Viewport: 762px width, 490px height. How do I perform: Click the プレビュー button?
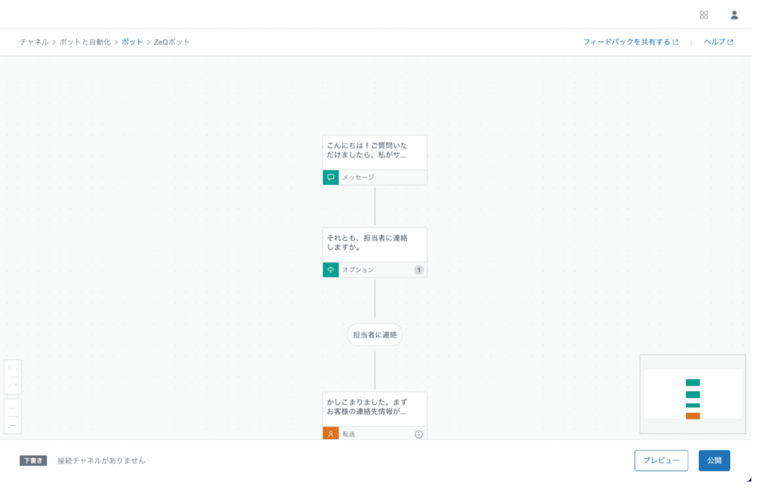[x=661, y=460]
